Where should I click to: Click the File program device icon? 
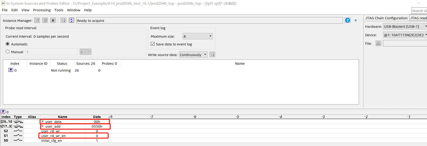tap(378, 43)
